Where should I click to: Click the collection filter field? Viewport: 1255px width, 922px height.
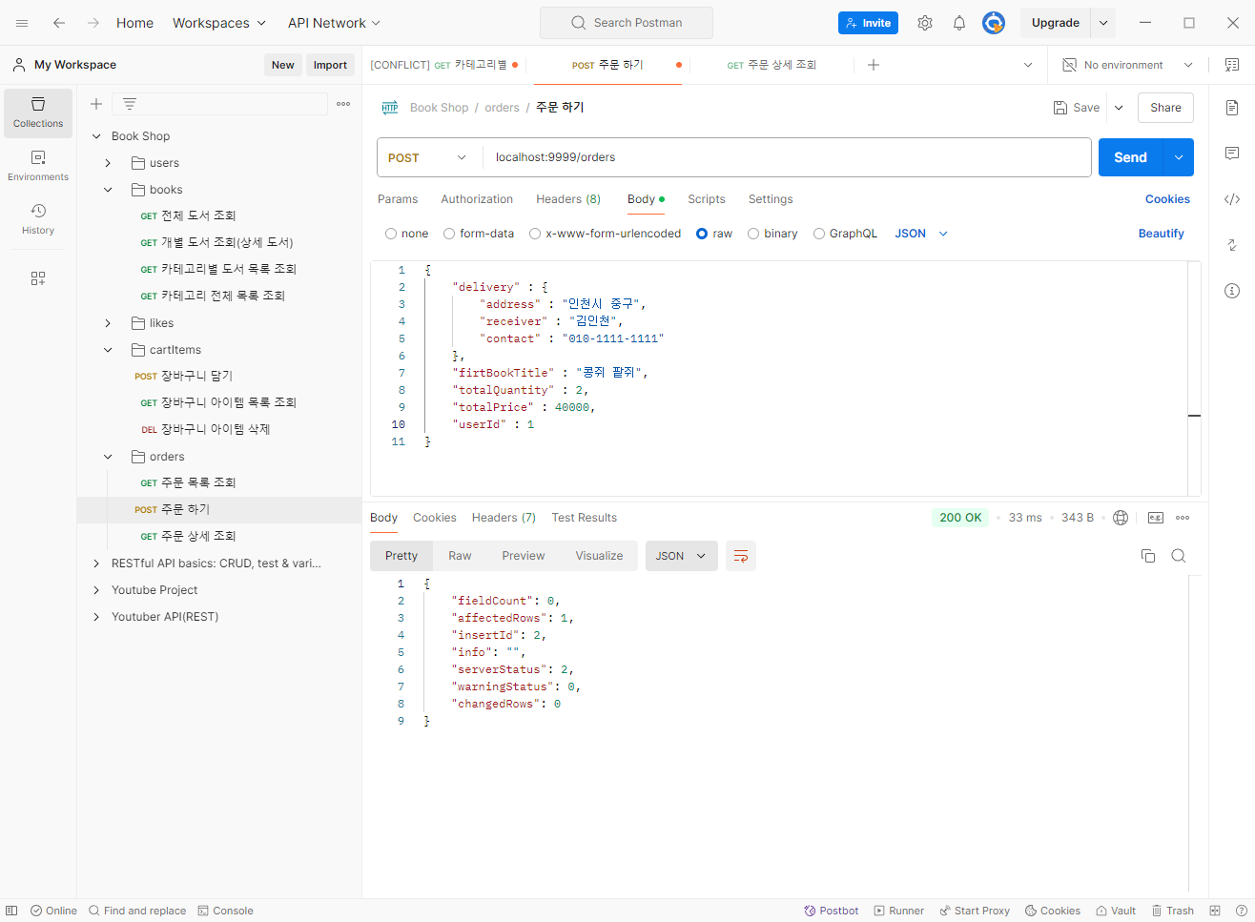click(x=220, y=104)
